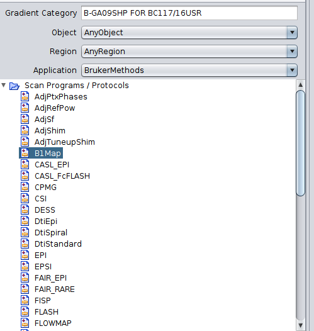Open the Region dropdown showing AnyRegion
The image size is (314, 331).
tap(189, 52)
